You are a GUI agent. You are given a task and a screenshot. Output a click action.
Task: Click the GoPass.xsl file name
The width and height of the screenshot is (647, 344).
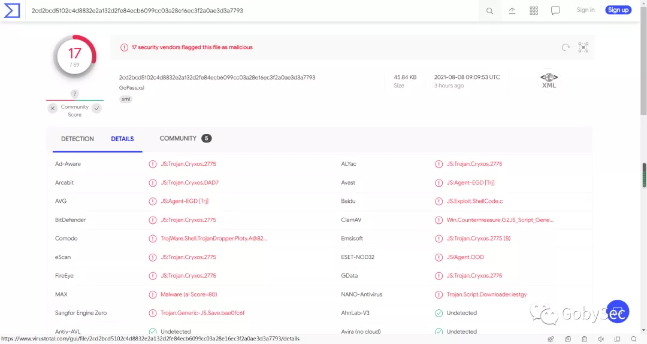click(132, 88)
